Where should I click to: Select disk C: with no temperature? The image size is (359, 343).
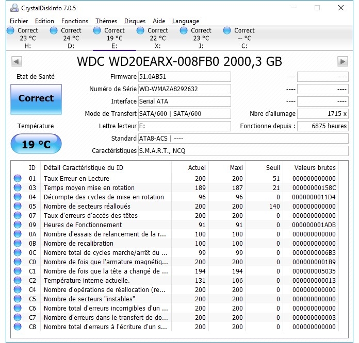244,38
